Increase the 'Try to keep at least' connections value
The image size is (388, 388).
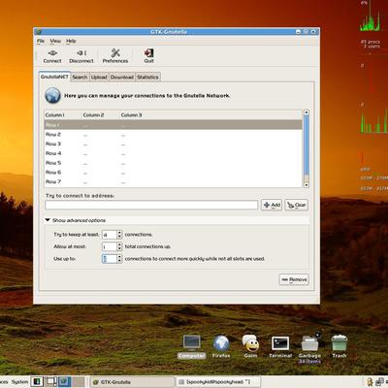click(119, 232)
